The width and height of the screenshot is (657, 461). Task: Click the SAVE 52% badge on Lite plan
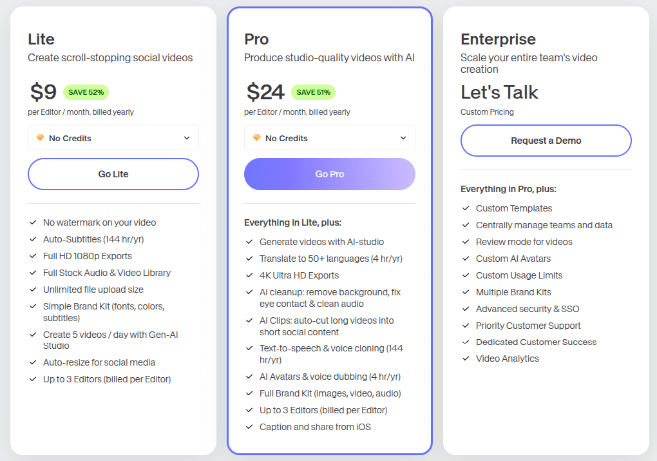coord(86,92)
